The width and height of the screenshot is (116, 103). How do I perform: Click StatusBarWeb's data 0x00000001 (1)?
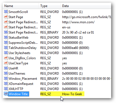(72, 38)
